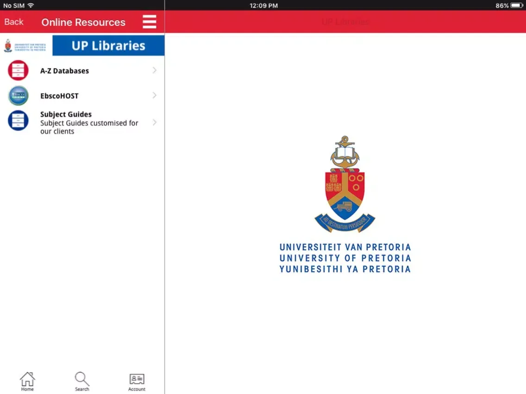Tap the Subject Guides blue icon
526x394 pixels.
tap(18, 120)
